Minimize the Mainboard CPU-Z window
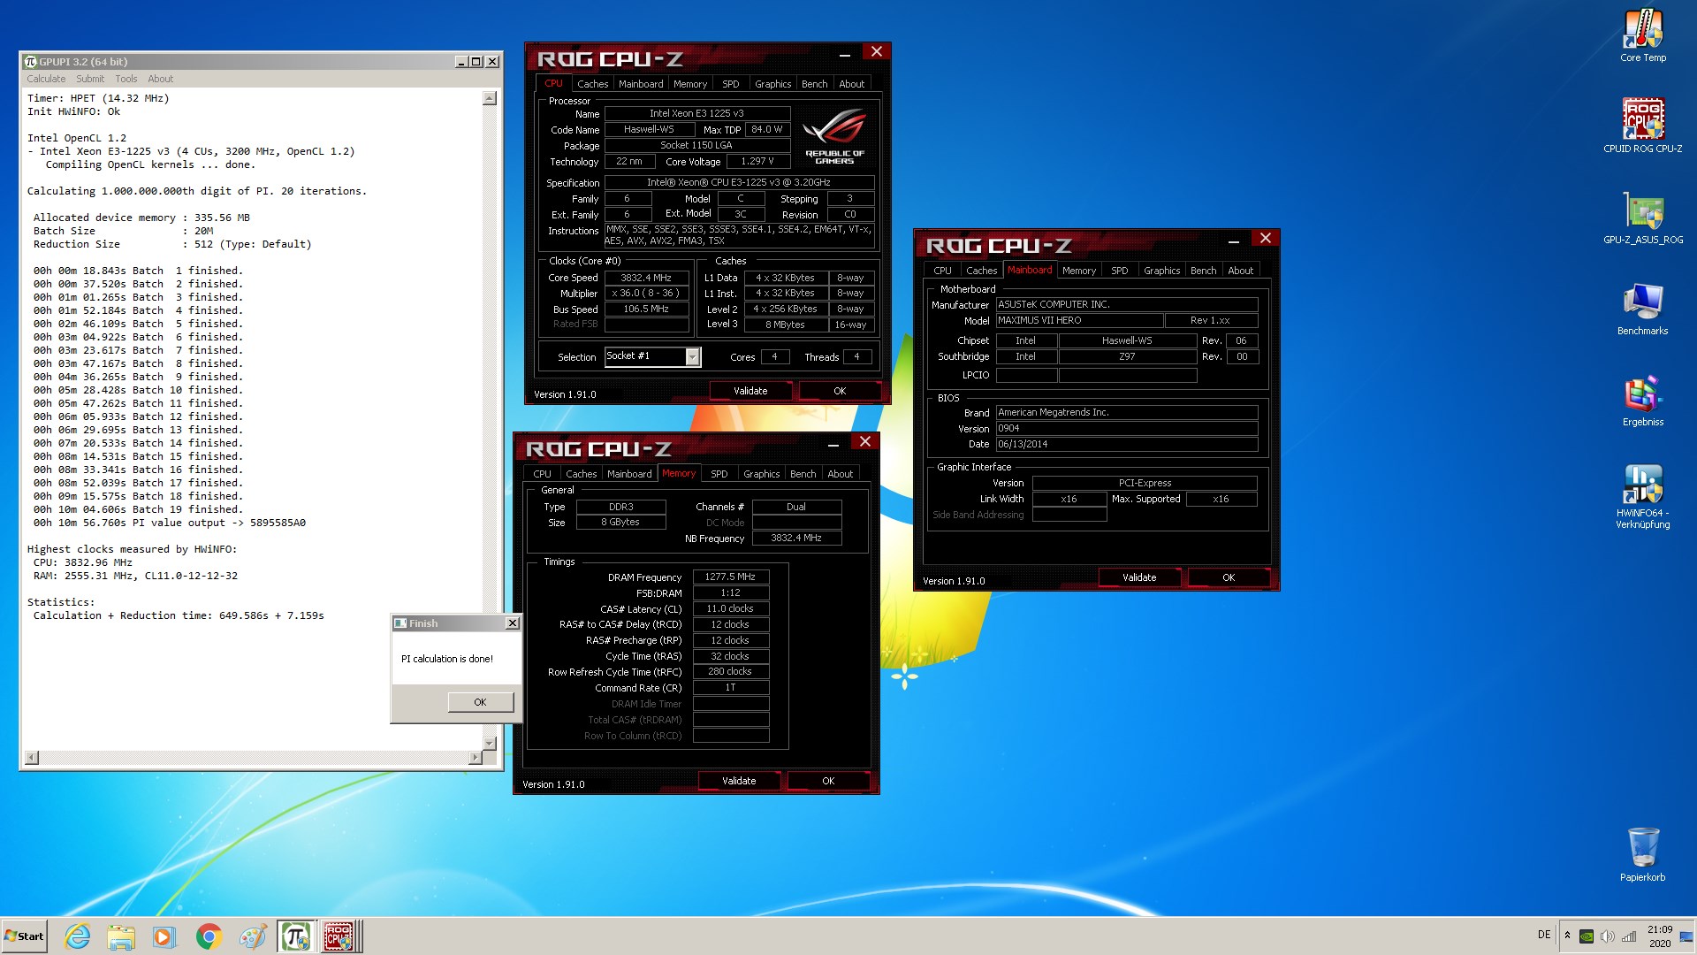This screenshot has height=955, width=1697. 1233,241
